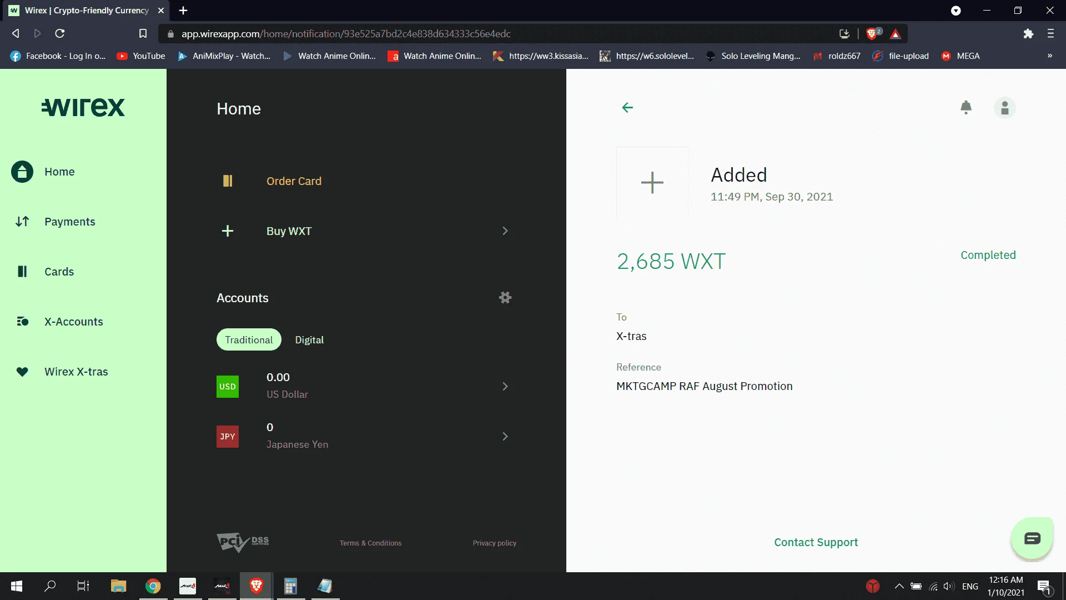Click Contact Support link

[x=816, y=542]
